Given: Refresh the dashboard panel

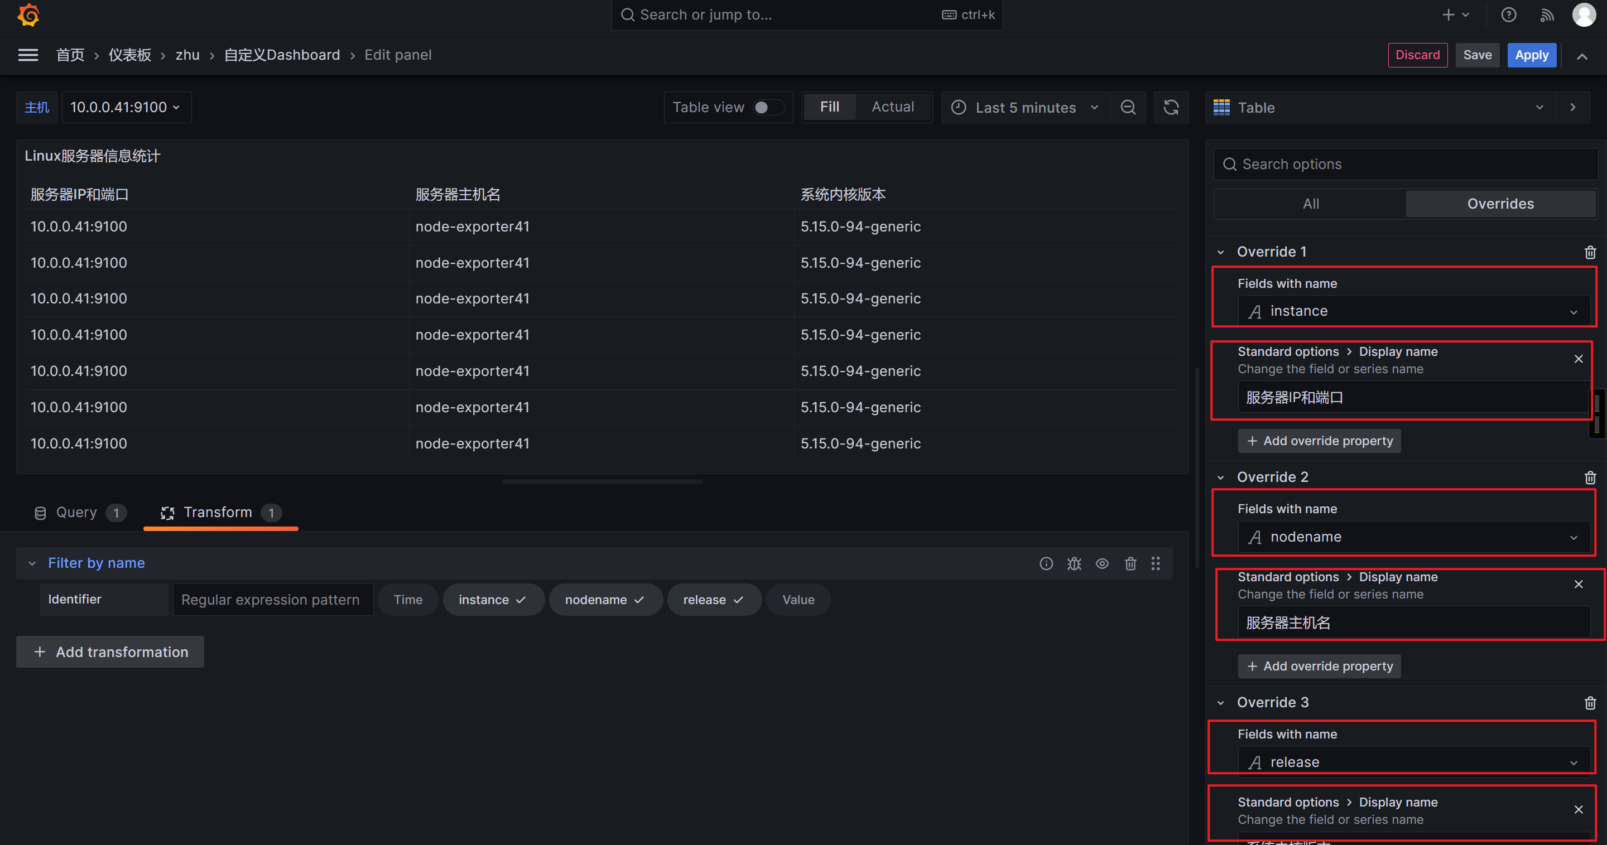Looking at the screenshot, I should pyautogui.click(x=1171, y=107).
